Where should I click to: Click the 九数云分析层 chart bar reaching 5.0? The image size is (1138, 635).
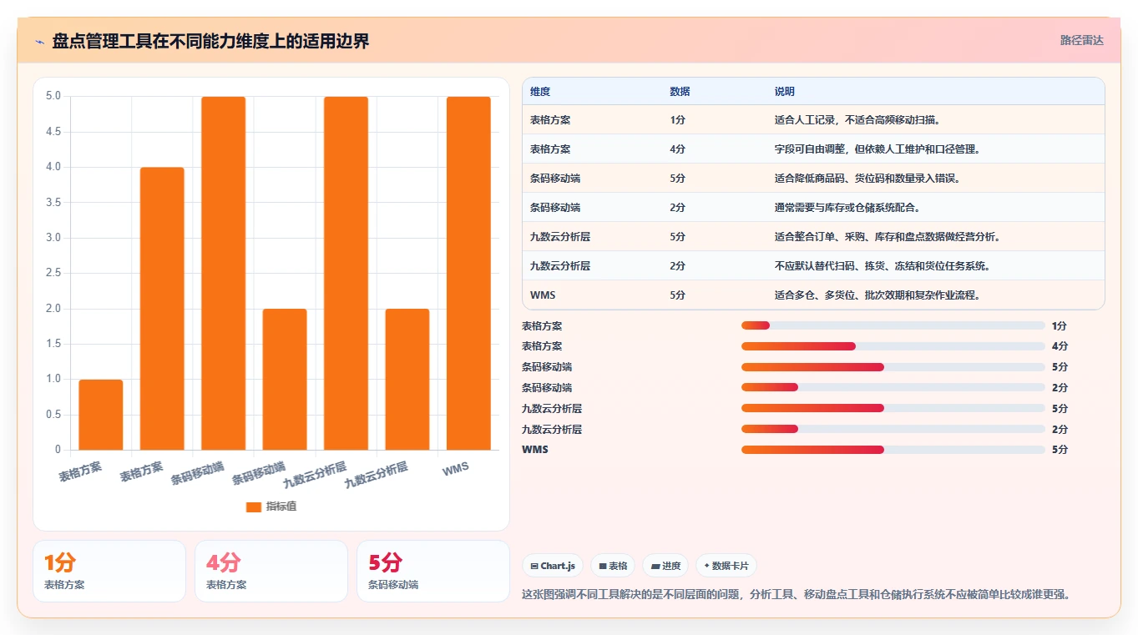coord(346,274)
